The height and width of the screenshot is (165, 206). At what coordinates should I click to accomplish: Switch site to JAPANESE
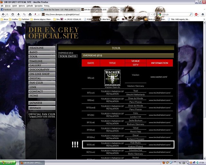[42, 103]
